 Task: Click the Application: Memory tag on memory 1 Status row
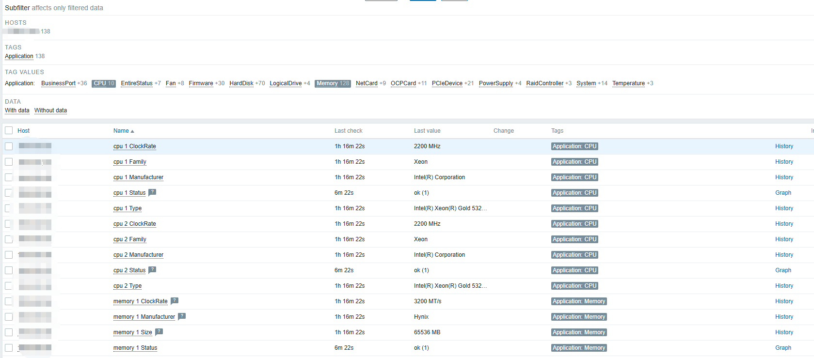(578, 348)
